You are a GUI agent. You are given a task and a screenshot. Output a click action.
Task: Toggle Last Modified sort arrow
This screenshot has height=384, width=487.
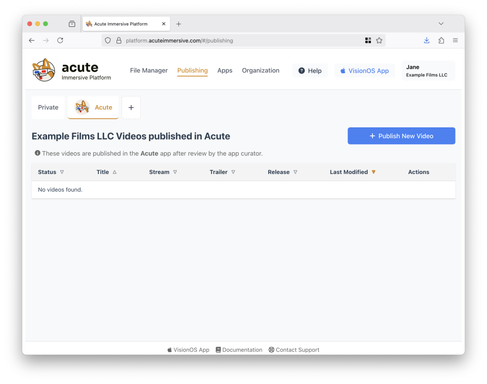pos(374,172)
